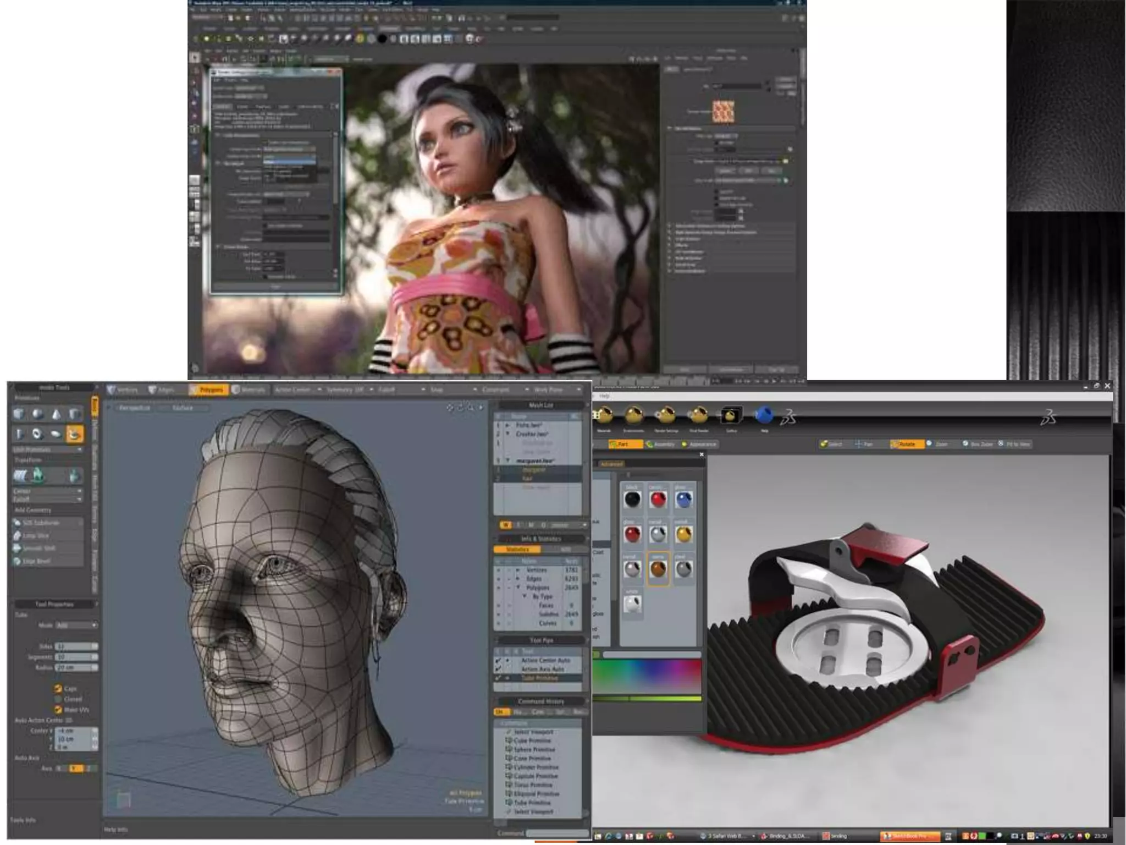
Task: Pick the blue gloss material swatch
Action: pos(683,500)
